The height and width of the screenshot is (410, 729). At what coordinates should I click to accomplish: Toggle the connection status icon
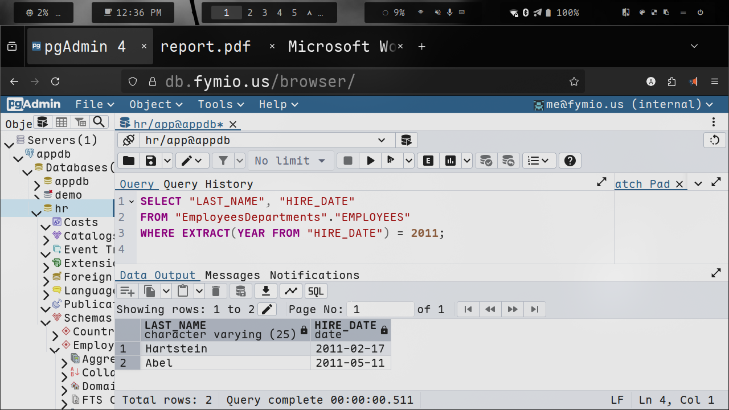pyautogui.click(x=129, y=140)
